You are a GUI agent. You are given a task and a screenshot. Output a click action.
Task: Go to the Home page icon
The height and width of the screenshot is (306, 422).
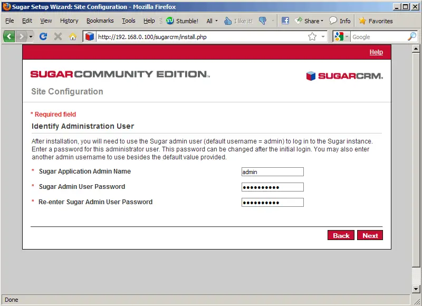pyautogui.click(x=73, y=36)
